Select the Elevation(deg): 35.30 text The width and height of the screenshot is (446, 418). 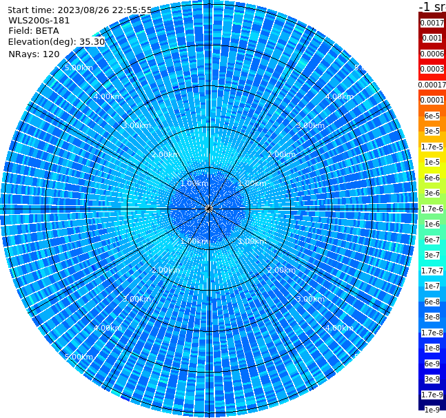pyautogui.click(x=57, y=42)
